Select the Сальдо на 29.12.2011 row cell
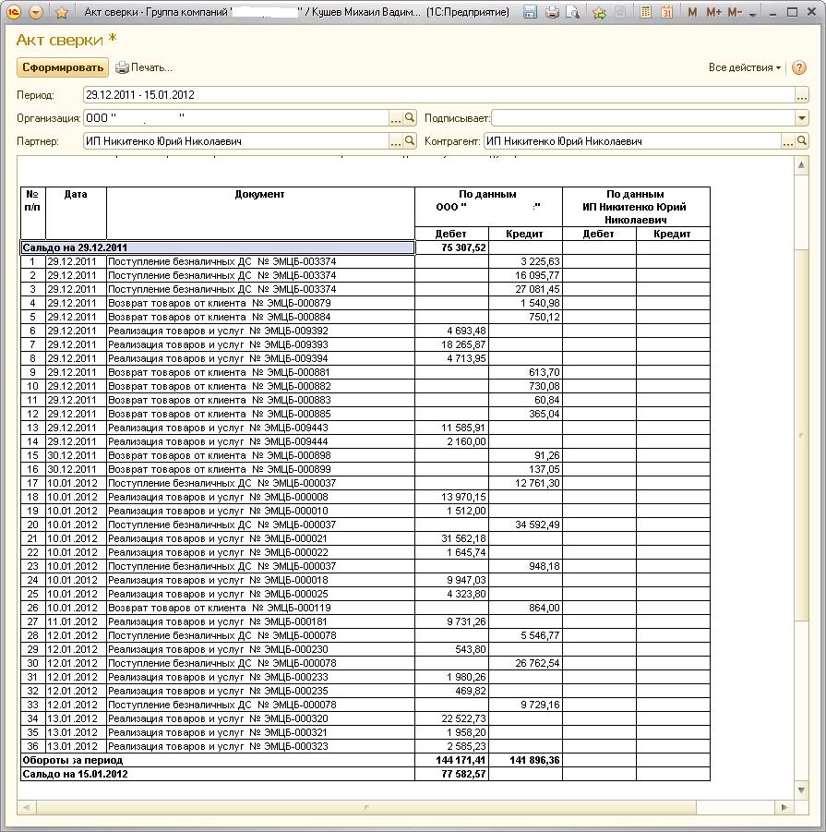 (218, 247)
